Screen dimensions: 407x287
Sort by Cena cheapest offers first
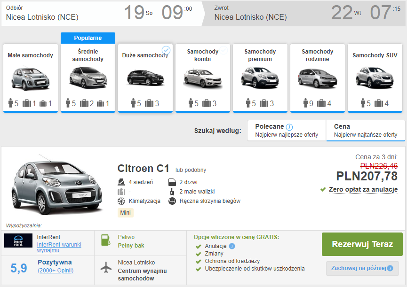[x=365, y=131]
